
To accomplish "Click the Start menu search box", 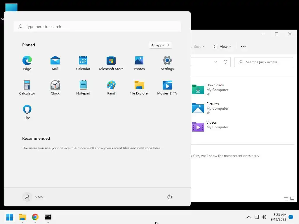I will tap(97, 27).
